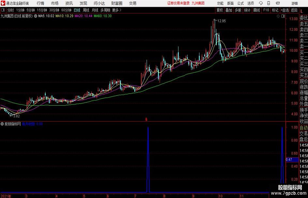Click the 统计 statistics toolbar button
The height and width of the screenshot is (198, 308).
click(247, 10)
